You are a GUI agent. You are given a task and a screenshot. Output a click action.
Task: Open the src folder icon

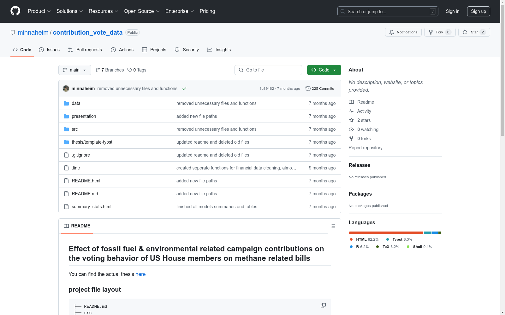[66, 129]
